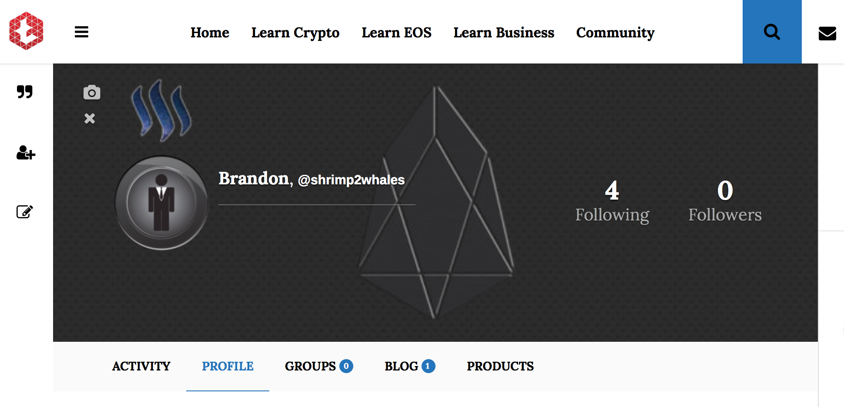Viewport: 844px width, 407px height.
Task: Select the quotes icon in the left sidebar
Action: click(25, 92)
